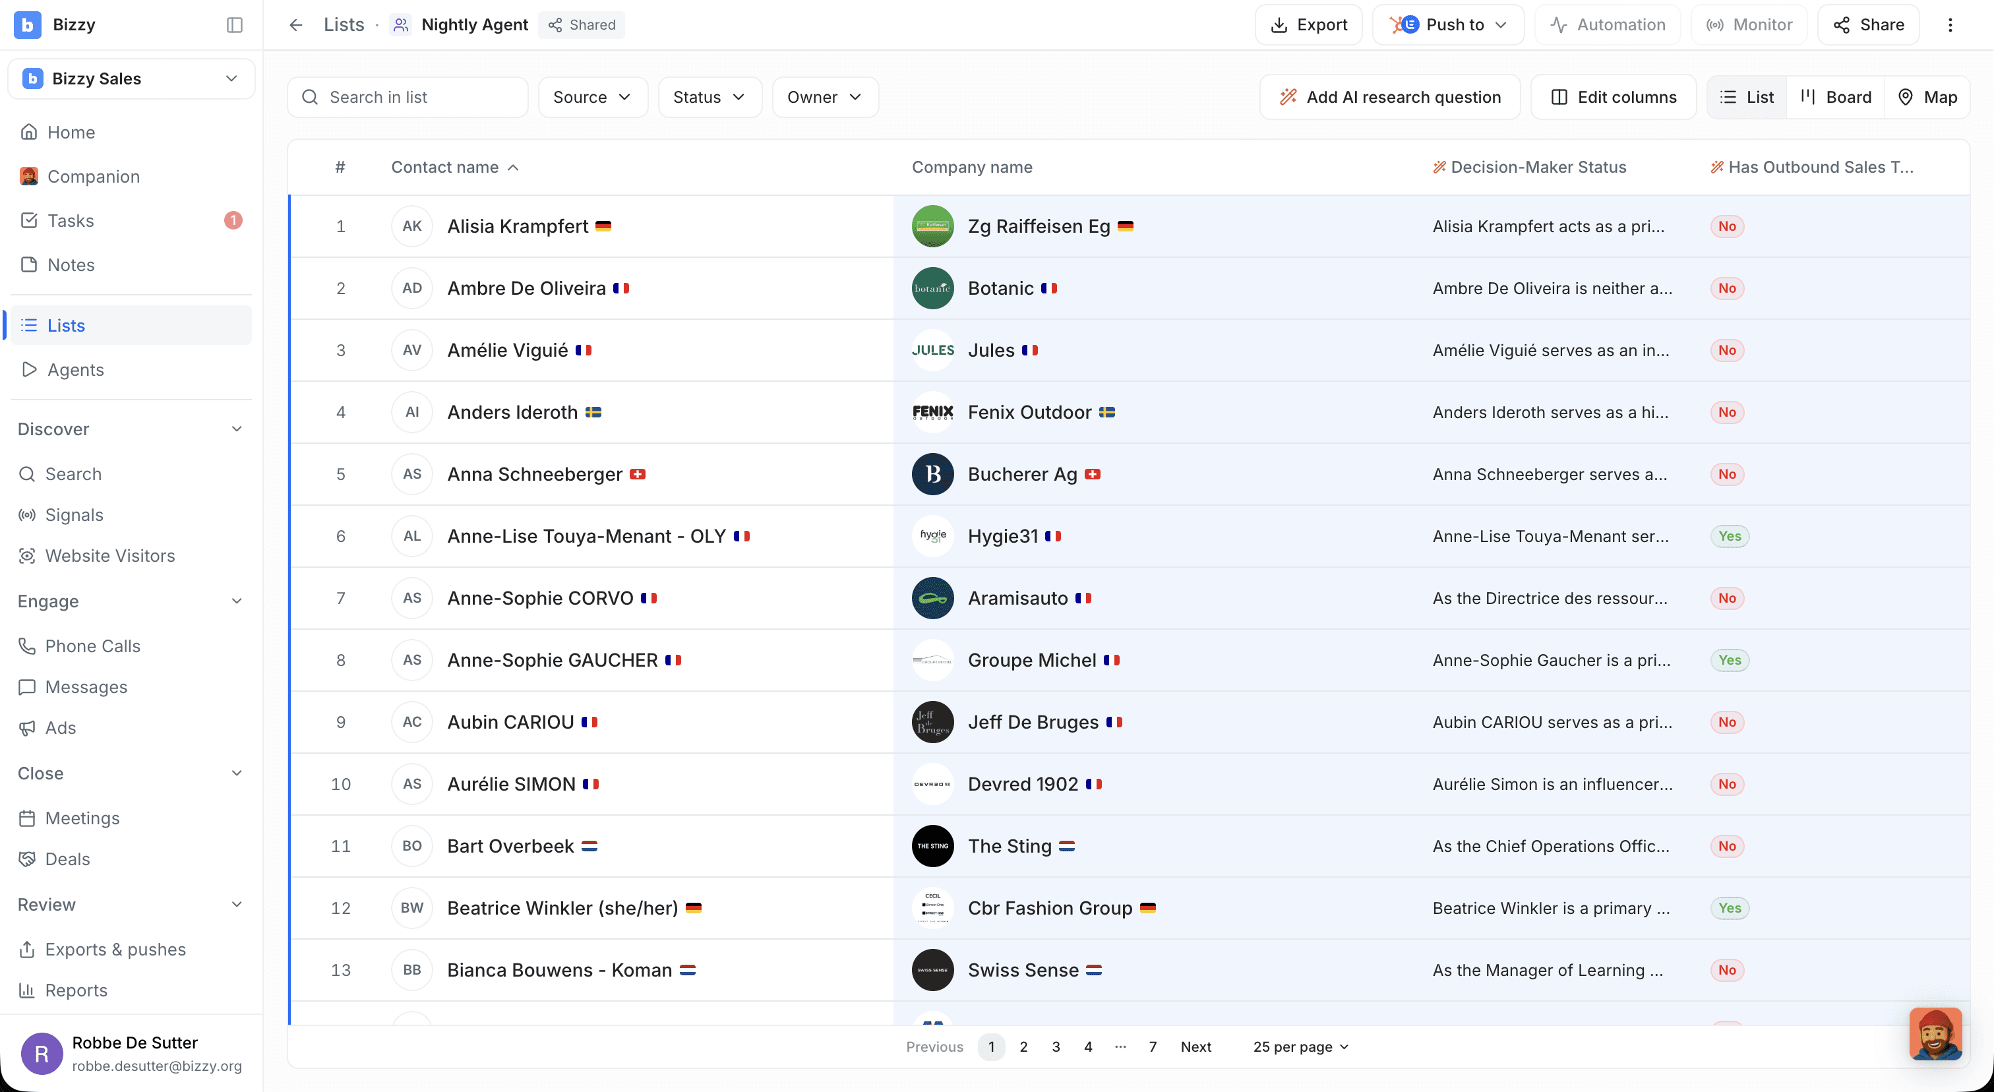The height and width of the screenshot is (1092, 1994).
Task: Click the back arrow next to Lists
Action: pos(295,25)
